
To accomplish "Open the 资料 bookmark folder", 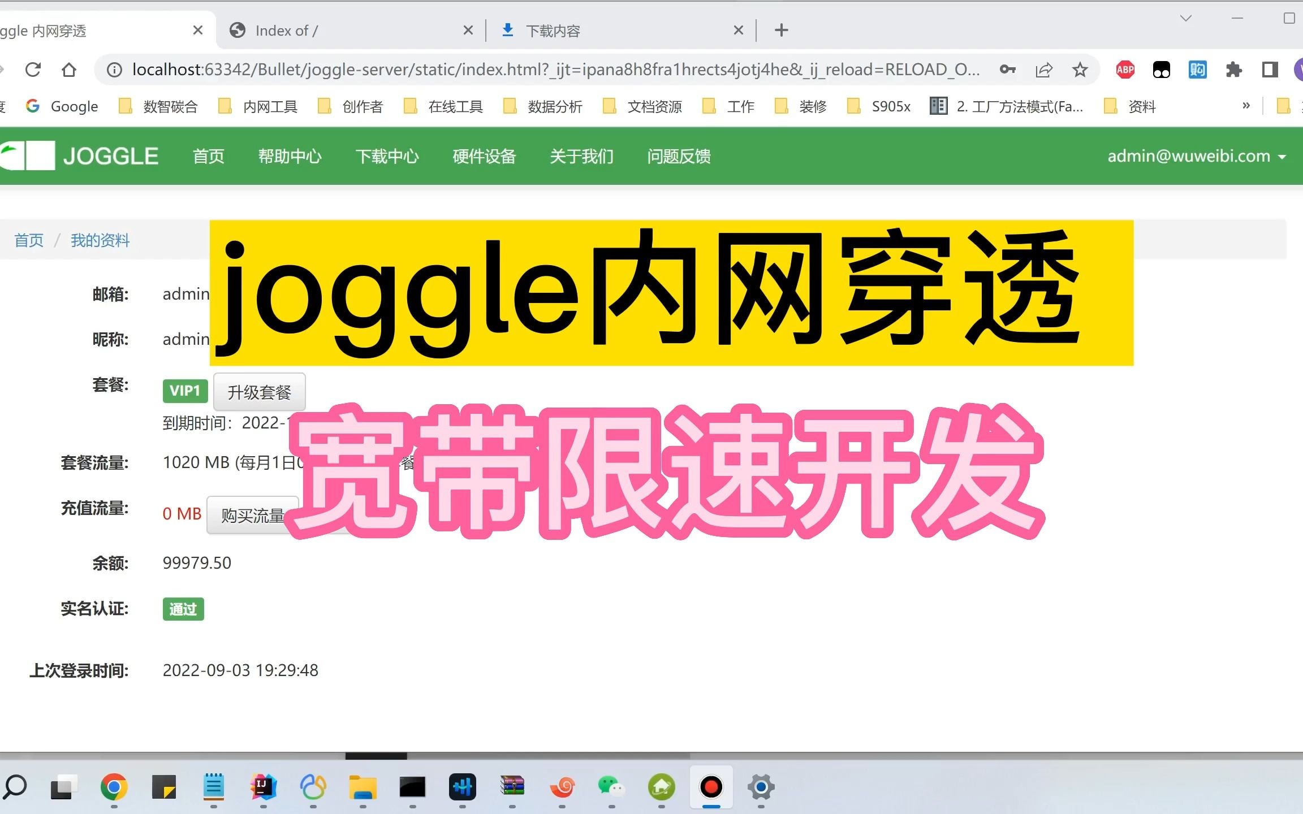I will point(1130,106).
